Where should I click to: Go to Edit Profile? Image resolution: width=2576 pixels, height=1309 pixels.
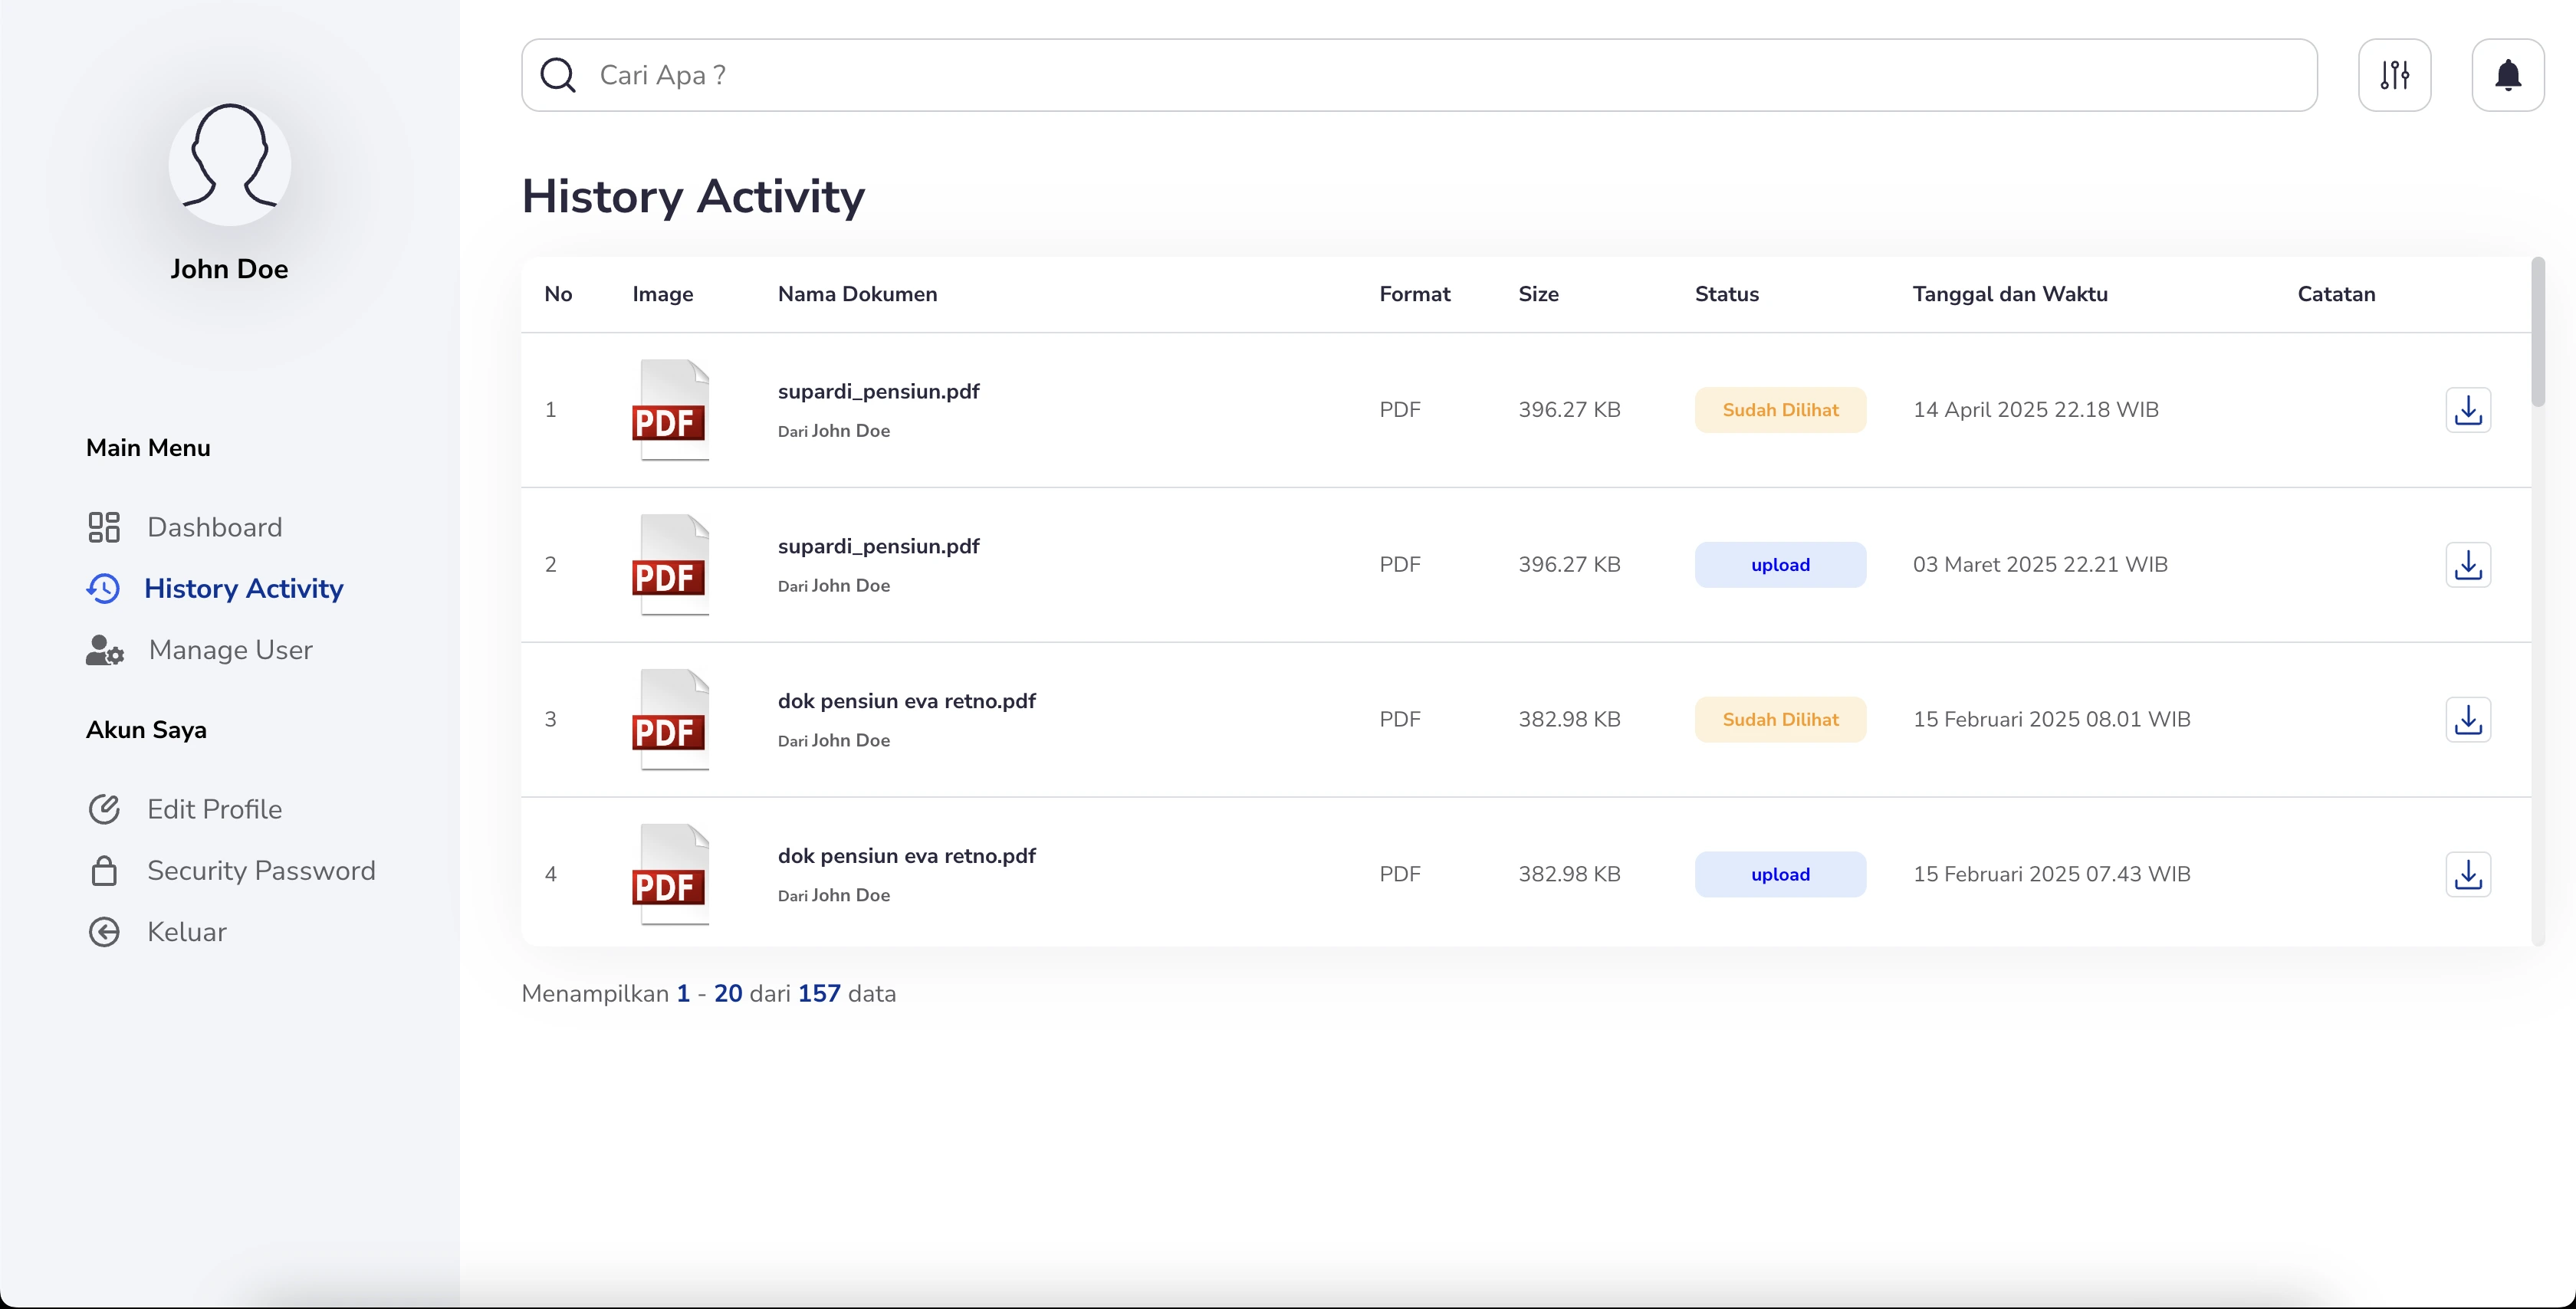click(x=214, y=809)
